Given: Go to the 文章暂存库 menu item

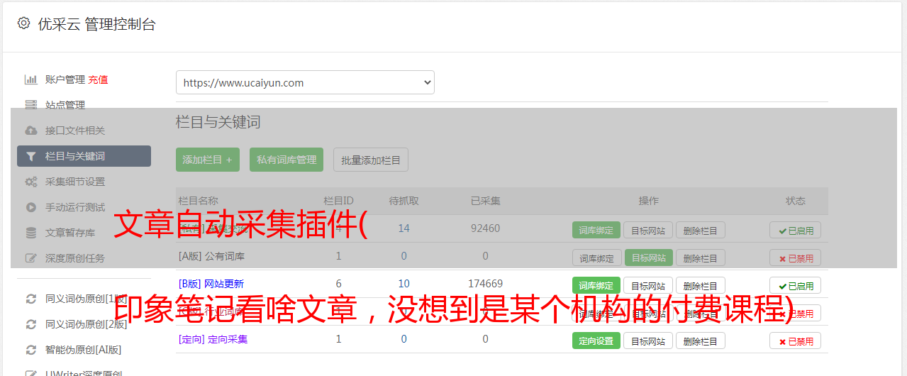Looking at the screenshot, I should point(70,233).
